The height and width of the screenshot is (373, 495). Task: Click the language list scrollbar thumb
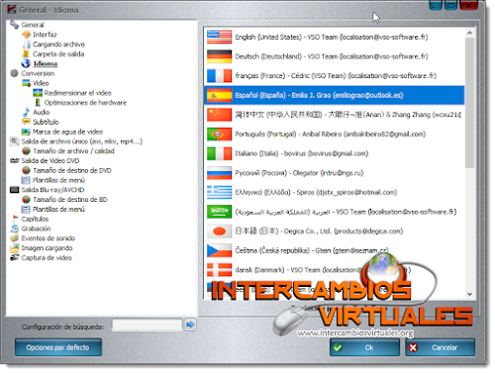coord(470,103)
